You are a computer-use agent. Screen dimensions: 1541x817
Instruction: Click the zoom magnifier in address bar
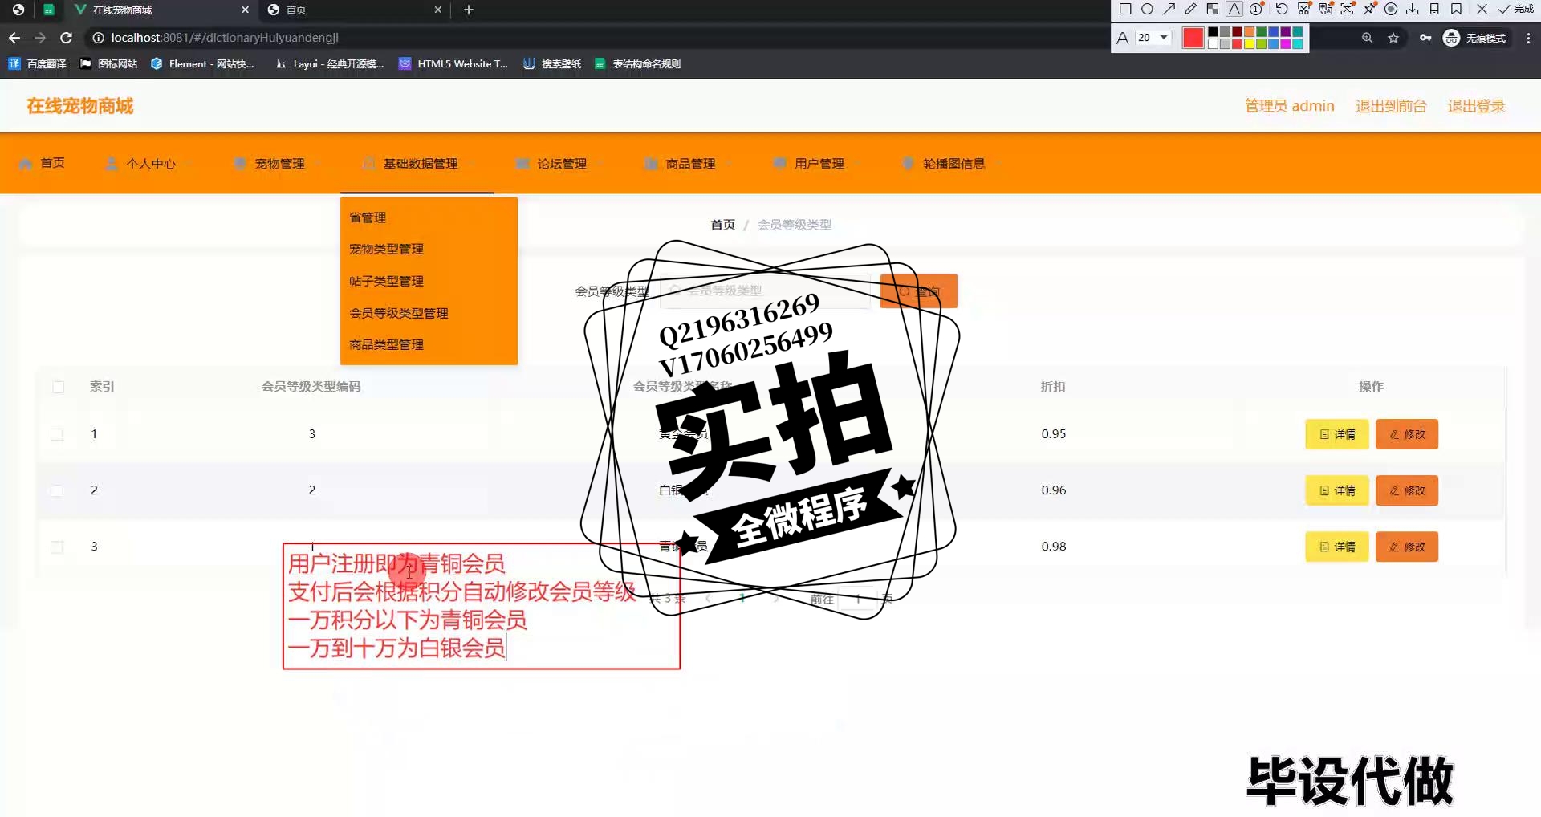tap(1367, 38)
